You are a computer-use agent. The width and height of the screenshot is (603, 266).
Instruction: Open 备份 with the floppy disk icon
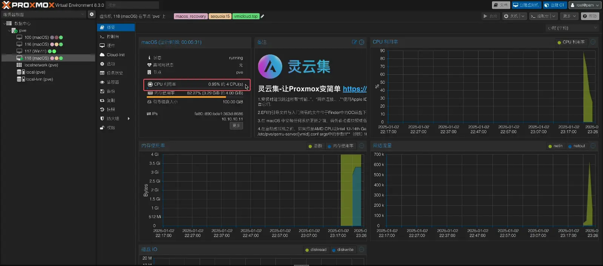click(x=116, y=91)
